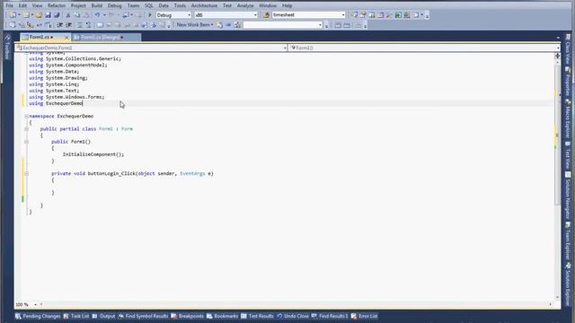The width and height of the screenshot is (575, 323).
Task: Open the Team Explorer side tab
Action: tap(568, 241)
